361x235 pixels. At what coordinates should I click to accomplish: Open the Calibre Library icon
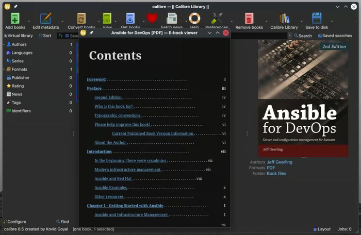[x=284, y=19]
